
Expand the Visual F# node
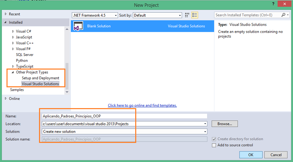[x=13, y=49]
